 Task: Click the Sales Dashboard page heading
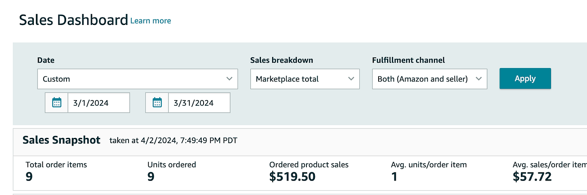pos(73,20)
